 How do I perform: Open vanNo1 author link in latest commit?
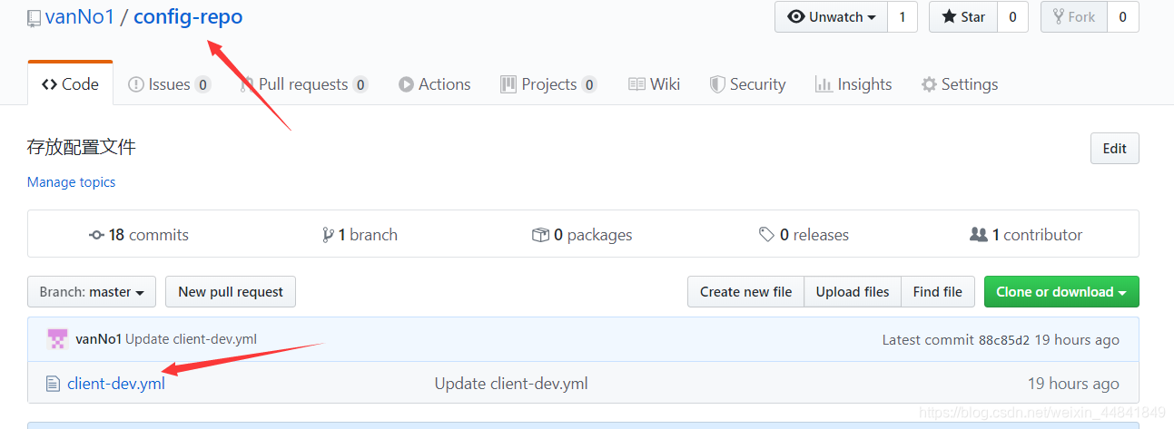click(x=99, y=340)
